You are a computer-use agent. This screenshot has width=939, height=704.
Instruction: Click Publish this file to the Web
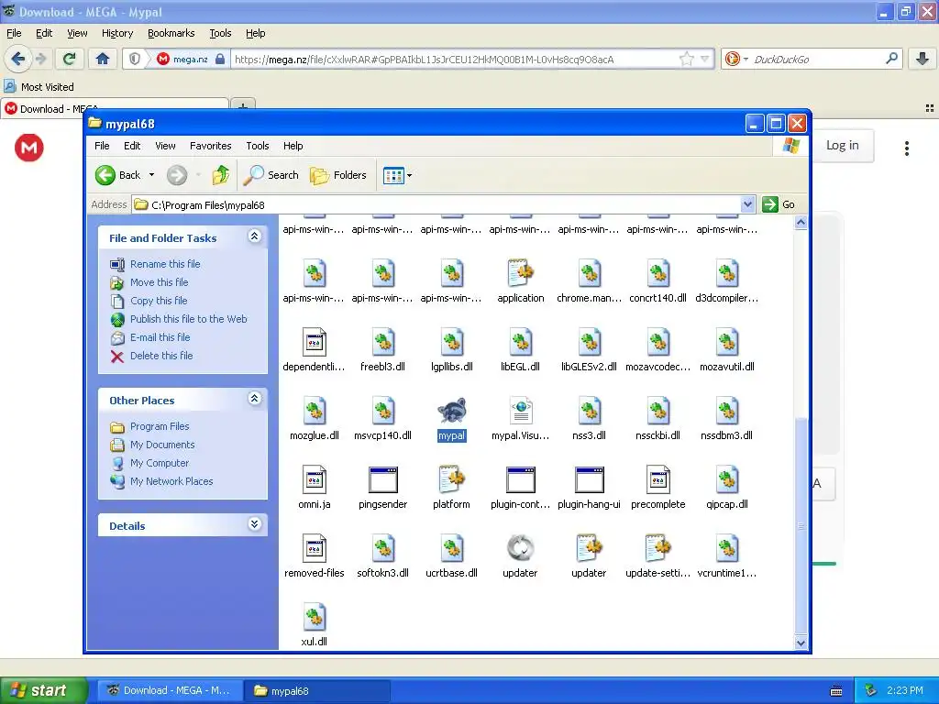click(x=188, y=319)
